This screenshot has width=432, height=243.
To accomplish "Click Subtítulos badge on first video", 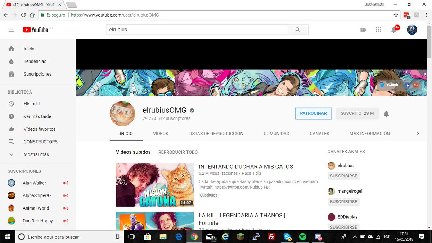I will pyautogui.click(x=209, y=195).
